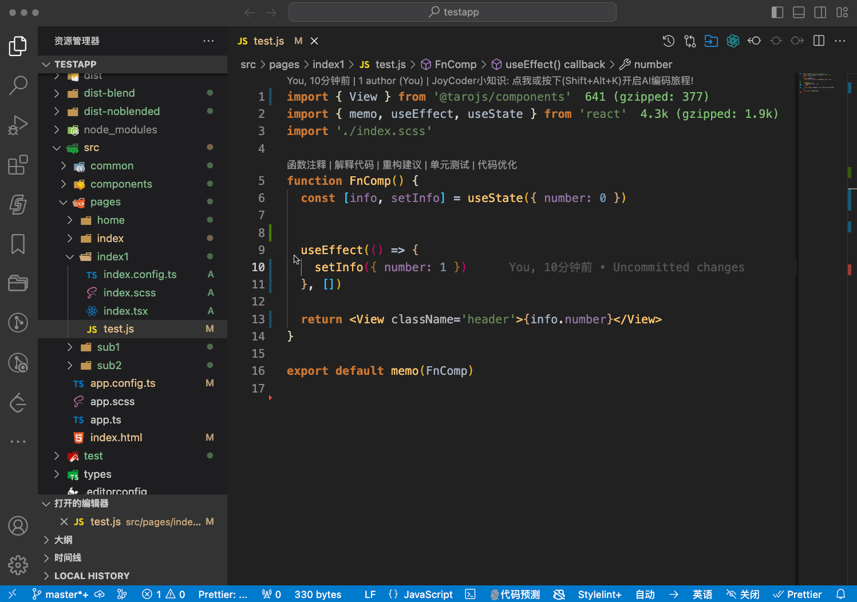The height and width of the screenshot is (602, 857).
Task: Expand the 时间线 timeline section
Action: coord(132,557)
